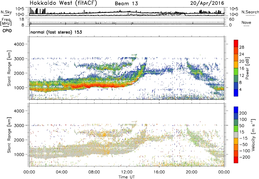
Task: Click the solid frequency line in Freq panel
Action: 127,24
